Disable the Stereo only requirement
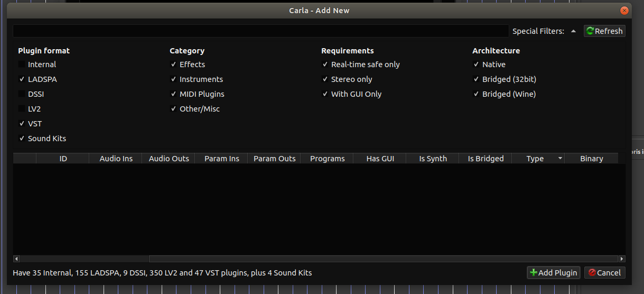The image size is (644, 294). tap(325, 79)
